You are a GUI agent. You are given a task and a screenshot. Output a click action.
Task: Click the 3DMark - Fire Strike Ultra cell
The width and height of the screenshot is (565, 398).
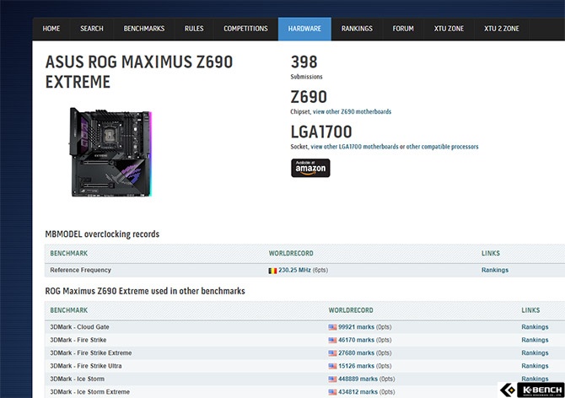[x=86, y=366]
